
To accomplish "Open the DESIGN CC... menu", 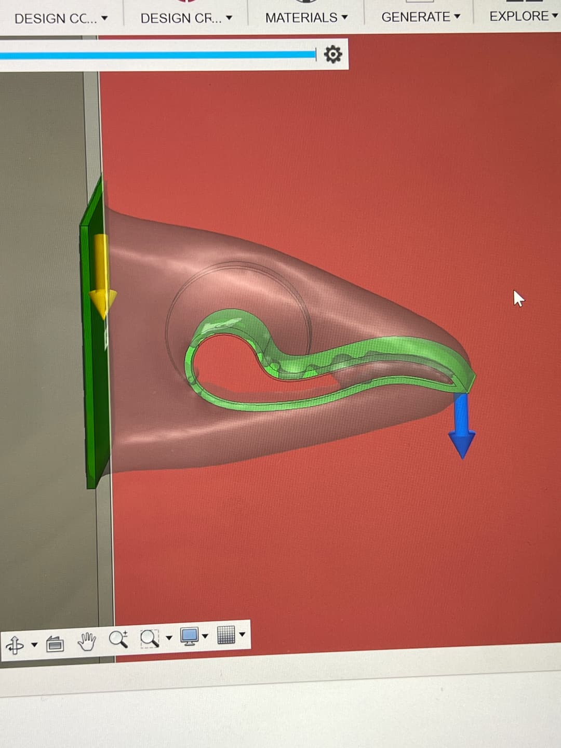I will [x=61, y=19].
